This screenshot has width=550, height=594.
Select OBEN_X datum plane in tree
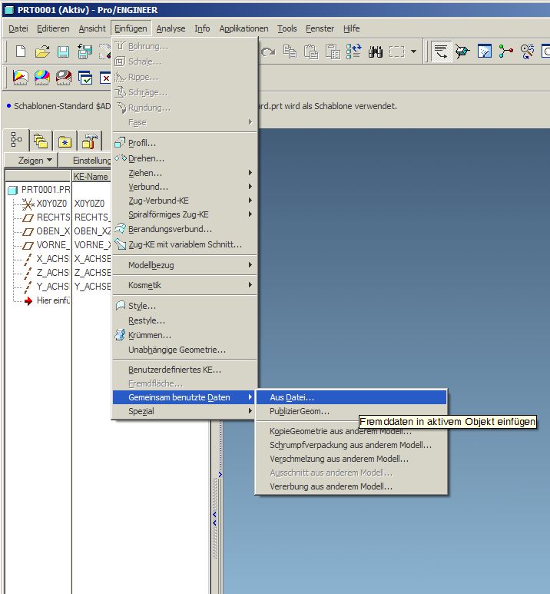46,231
